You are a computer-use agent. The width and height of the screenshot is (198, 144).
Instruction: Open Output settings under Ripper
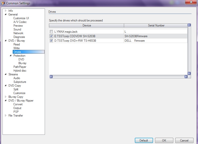point(17,108)
